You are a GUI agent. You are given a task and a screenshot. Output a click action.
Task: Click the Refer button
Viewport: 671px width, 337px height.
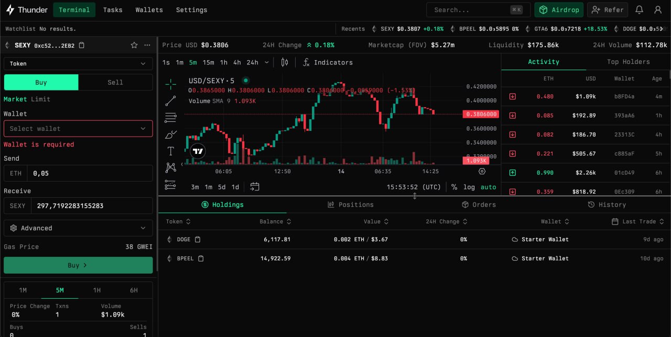point(608,10)
